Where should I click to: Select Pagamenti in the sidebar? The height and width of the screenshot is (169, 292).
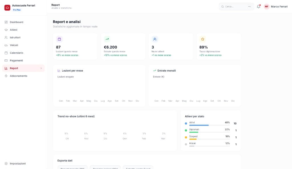16,60
